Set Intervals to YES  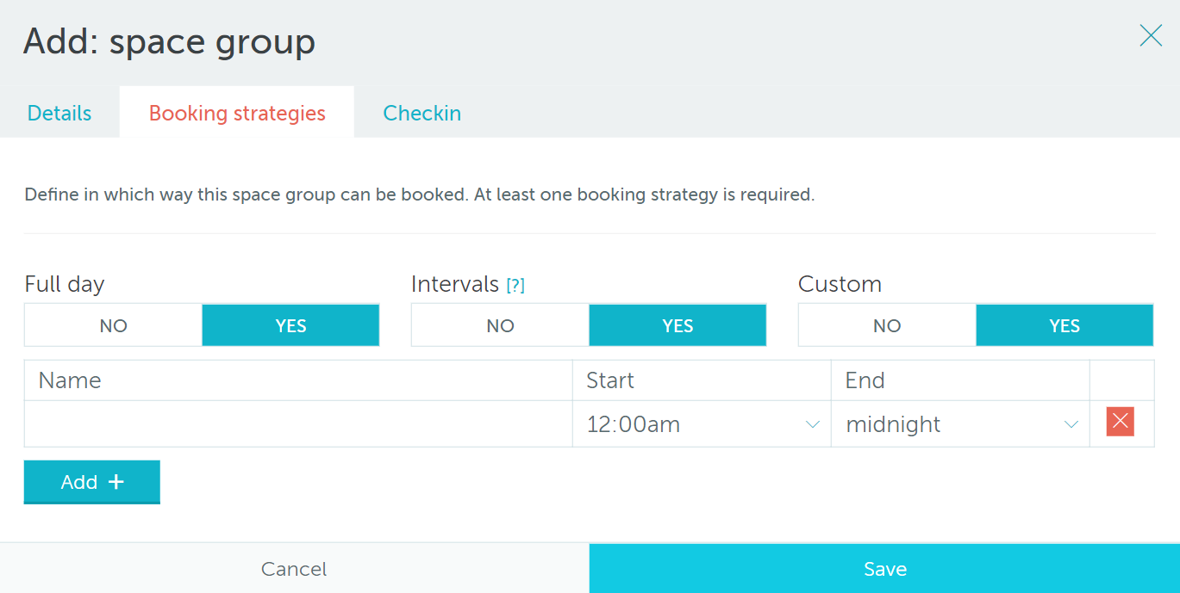pyautogui.click(x=677, y=325)
